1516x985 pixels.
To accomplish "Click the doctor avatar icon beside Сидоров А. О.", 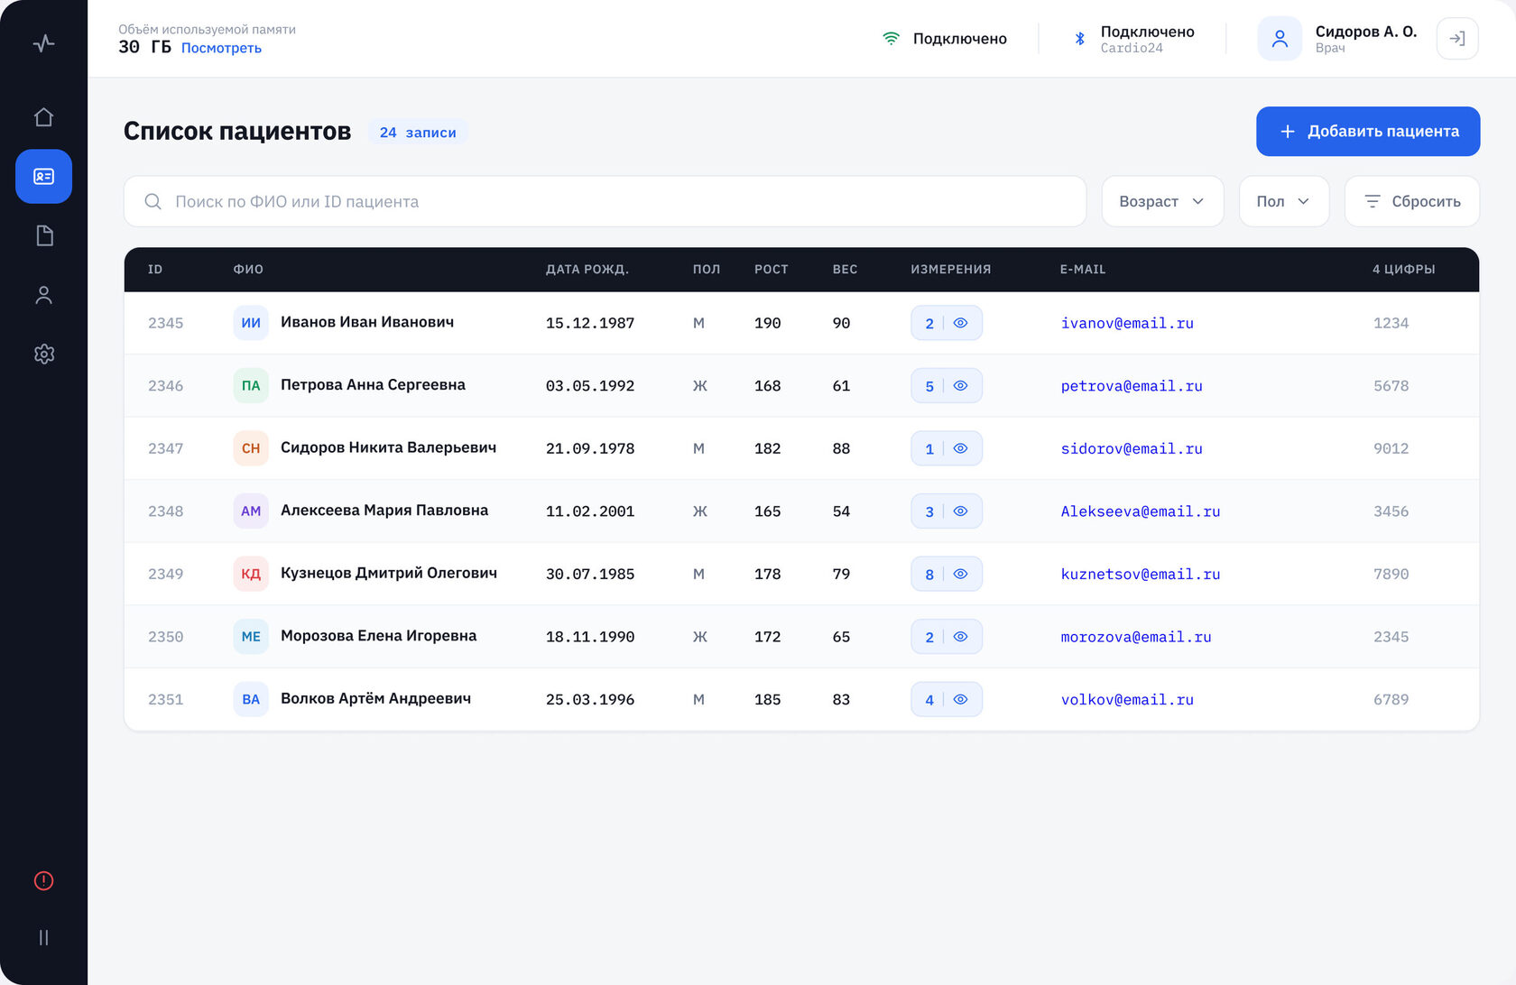I will (1280, 39).
